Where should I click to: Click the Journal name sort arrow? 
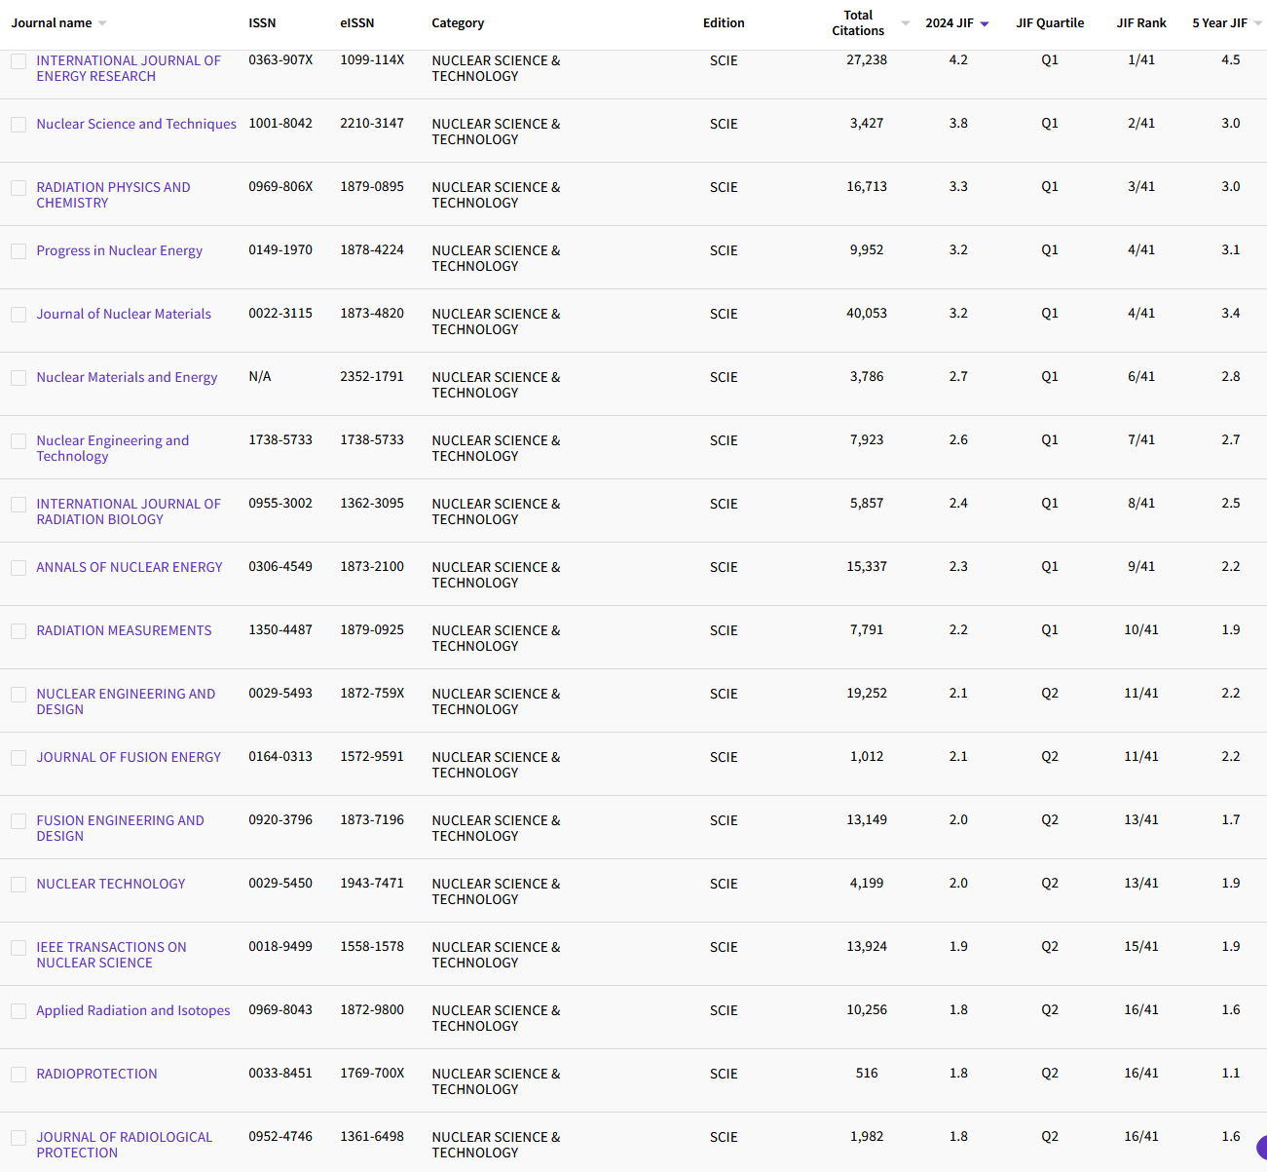click(102, 23)
